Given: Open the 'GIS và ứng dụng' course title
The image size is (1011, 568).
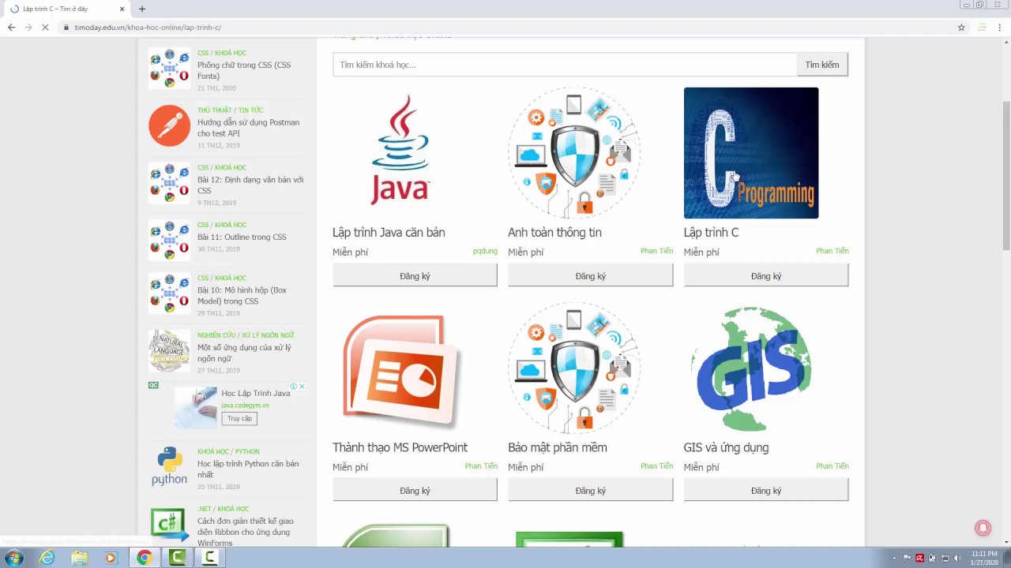Looking at the screenshot, I should tap(726, 447).
